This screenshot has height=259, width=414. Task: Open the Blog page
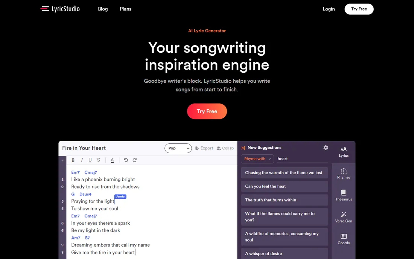click(x=103, y=9)
